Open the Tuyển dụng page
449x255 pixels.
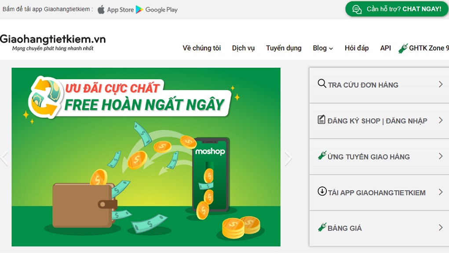284,48
